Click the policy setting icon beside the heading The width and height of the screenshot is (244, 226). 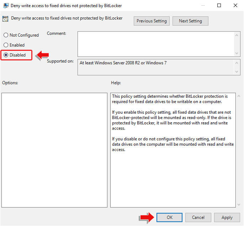click(x=6, y=19)
